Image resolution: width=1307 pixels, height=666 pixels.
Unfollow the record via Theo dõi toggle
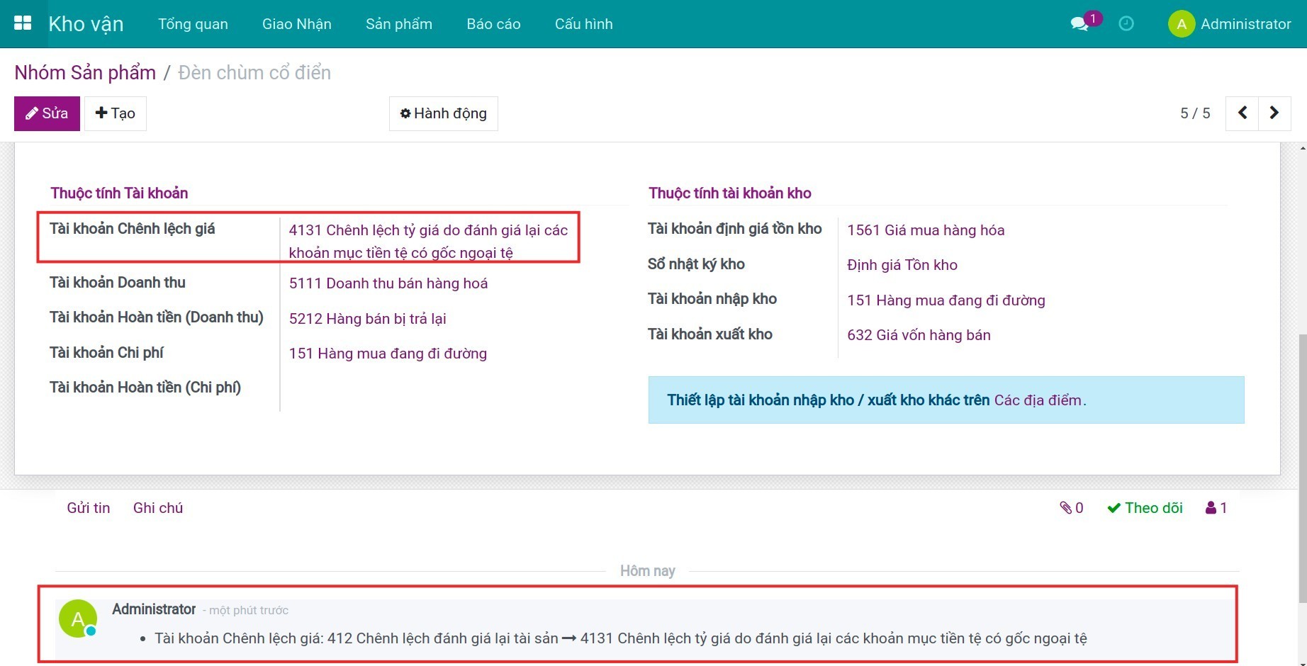pyautogui.click(x=1145, y=507)
